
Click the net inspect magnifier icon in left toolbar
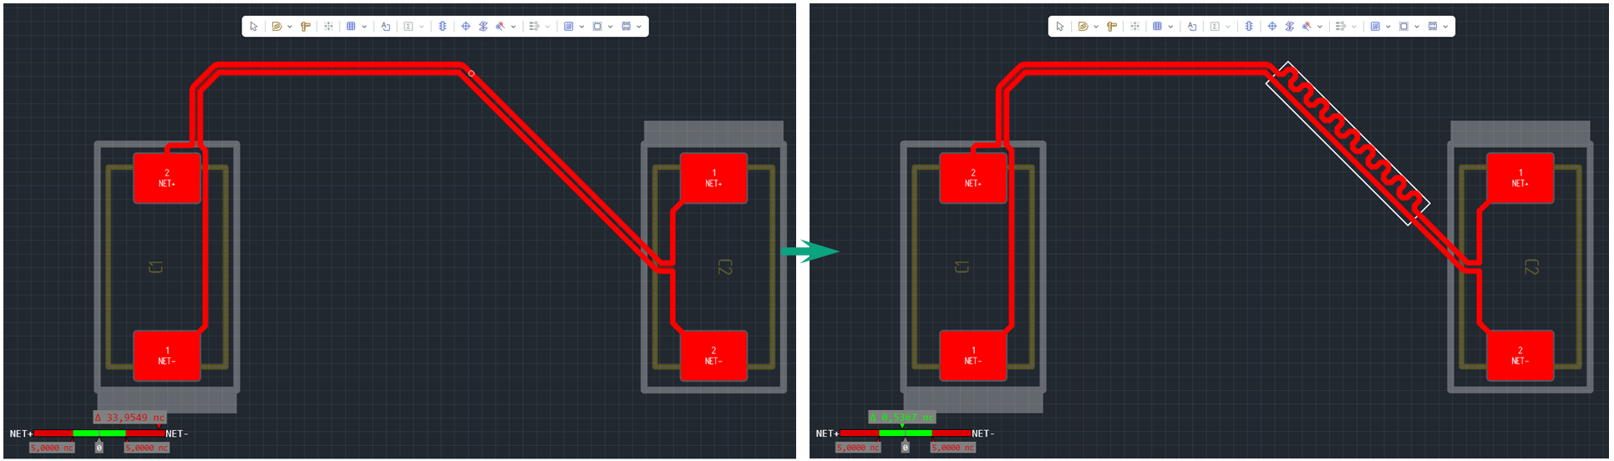pyautogui.click(x=500, y=27)
